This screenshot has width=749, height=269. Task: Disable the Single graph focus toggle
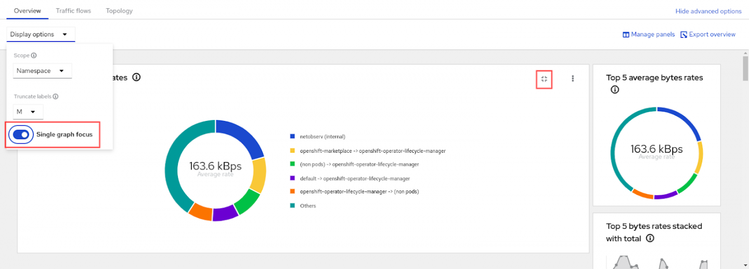pos(21,134)
